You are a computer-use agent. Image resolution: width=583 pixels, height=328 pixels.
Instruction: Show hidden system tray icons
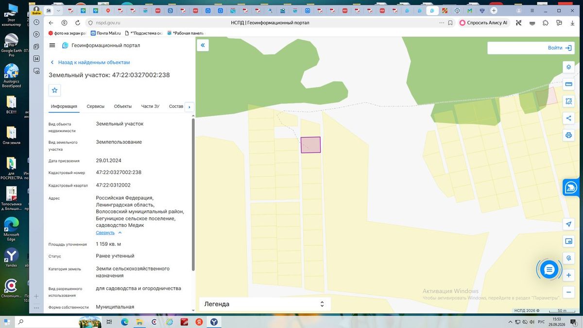pyautogui.click(x=509, y=322)
